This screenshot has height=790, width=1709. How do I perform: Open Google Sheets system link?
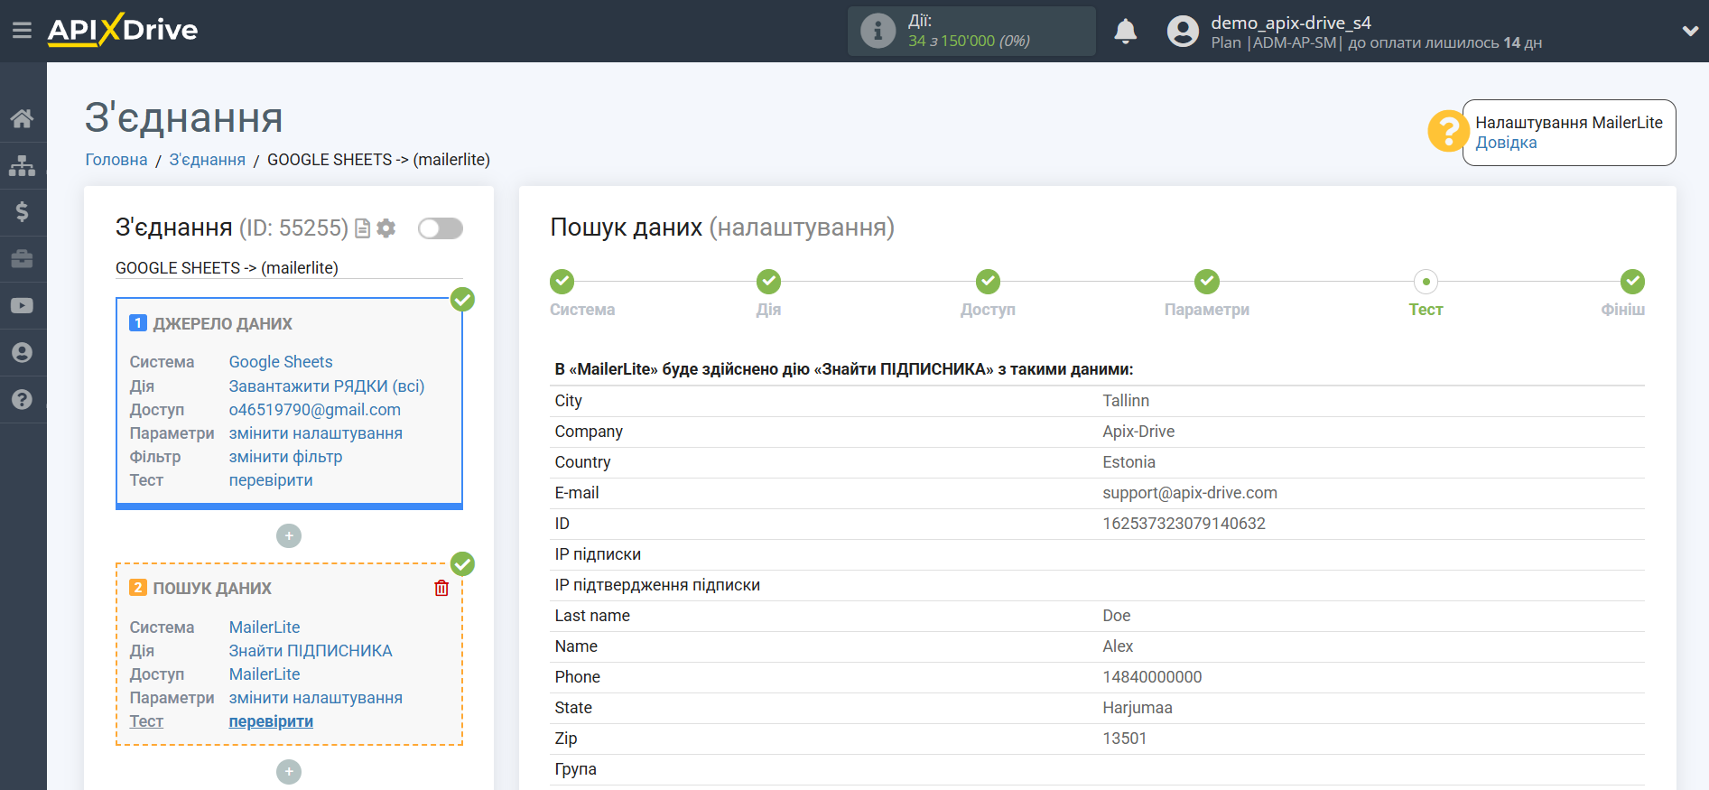click(281, 362)
